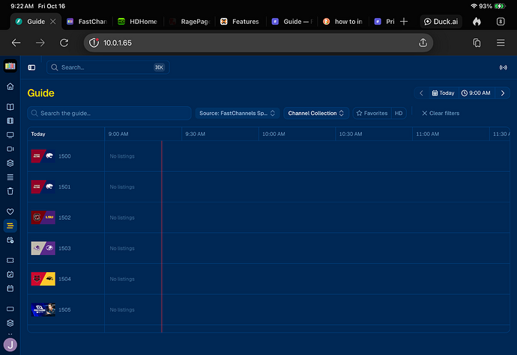Close the Guide browser tab
Image resolution: width=517 pixels, height=355 pixels.
click(x=52, y=22)
